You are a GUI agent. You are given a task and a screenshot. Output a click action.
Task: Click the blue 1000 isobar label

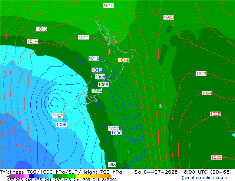(x=116, y=133)
